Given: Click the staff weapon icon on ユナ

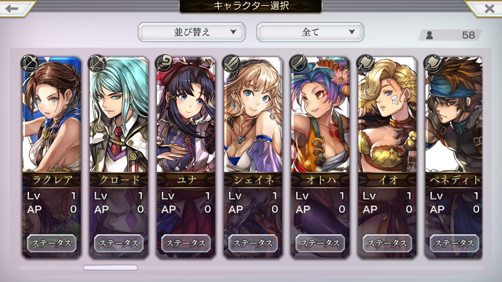Looking at the screenshot, I should [164, 63].
